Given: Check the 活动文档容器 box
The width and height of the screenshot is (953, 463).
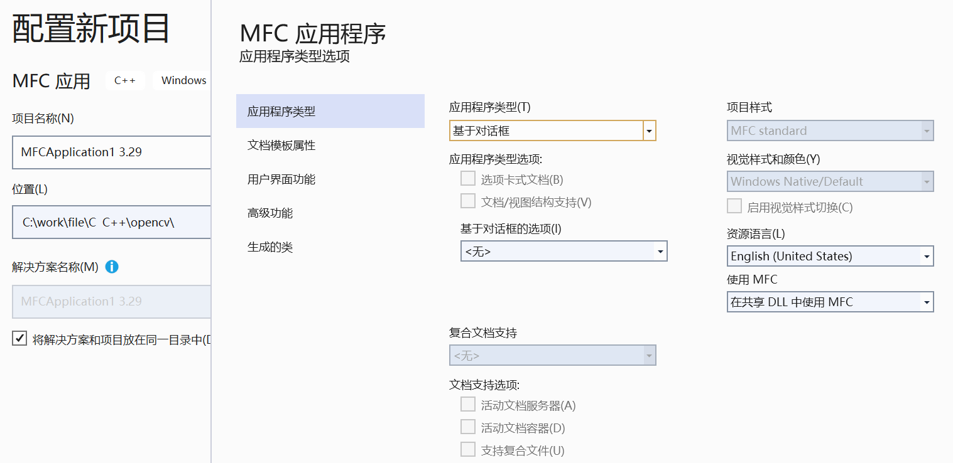Looking at the screenshot, I should pyautogui.click(x=467, y=427).
